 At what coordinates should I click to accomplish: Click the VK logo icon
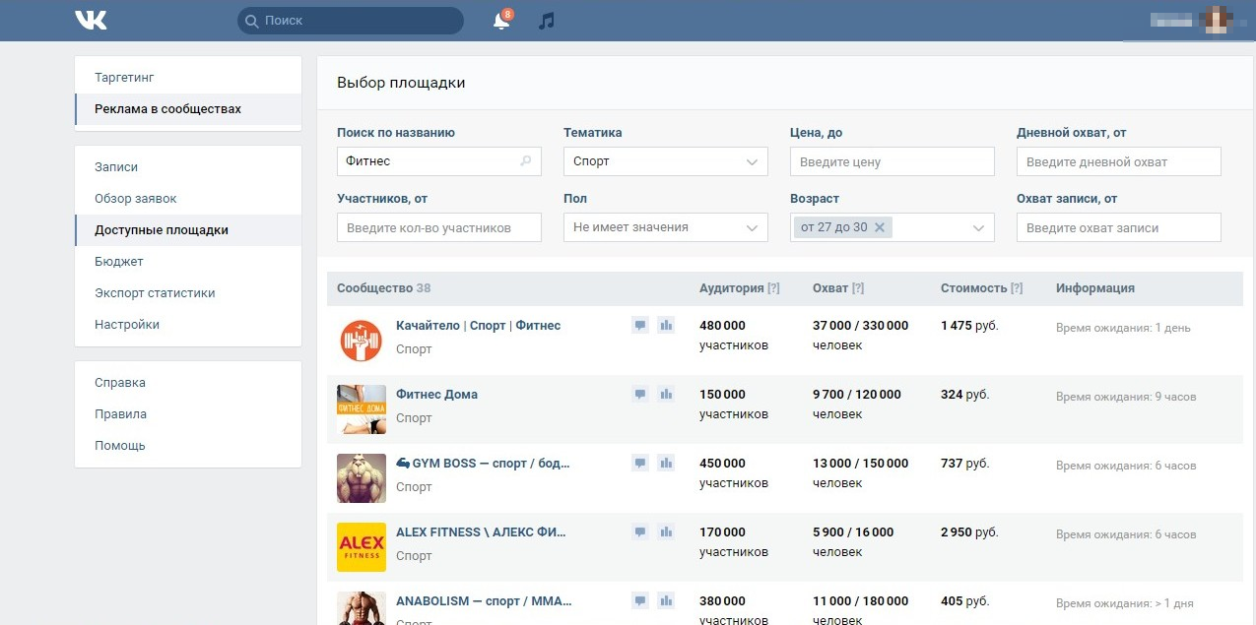click(91, 20)
